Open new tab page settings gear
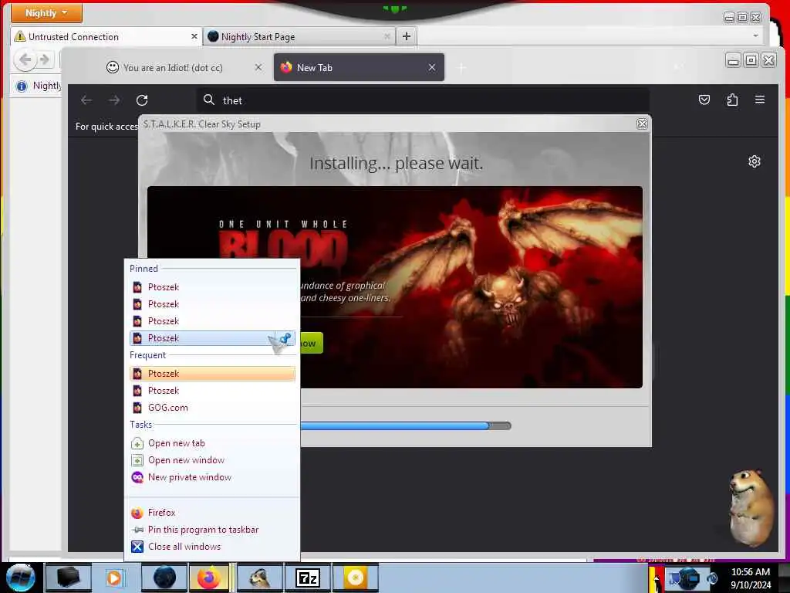This screenshot has width=790, height=593. (755, 161)
